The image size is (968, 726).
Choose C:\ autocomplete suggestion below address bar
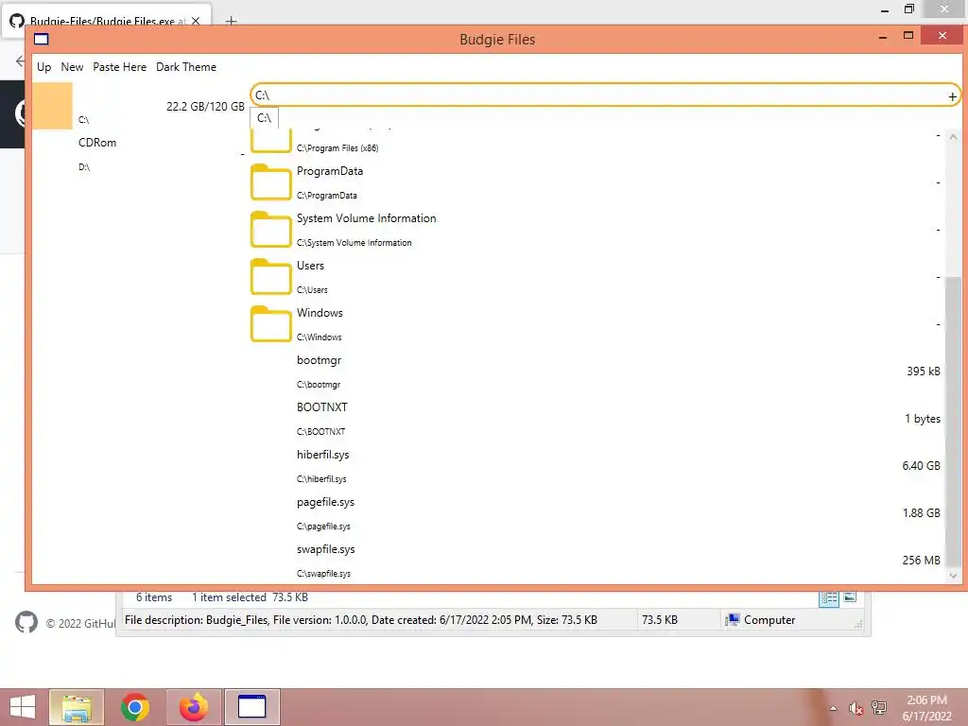265,118
